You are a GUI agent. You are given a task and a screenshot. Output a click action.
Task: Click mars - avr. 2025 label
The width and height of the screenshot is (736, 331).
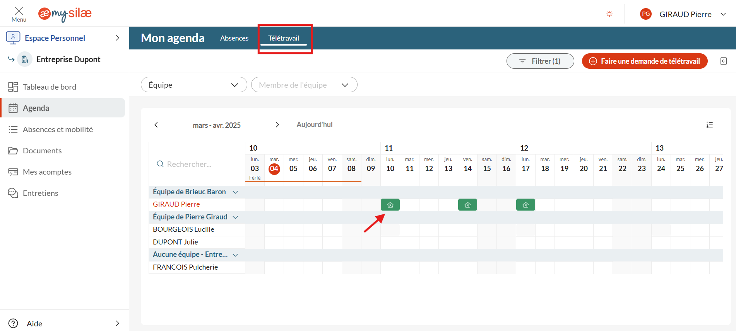(217, 125)
